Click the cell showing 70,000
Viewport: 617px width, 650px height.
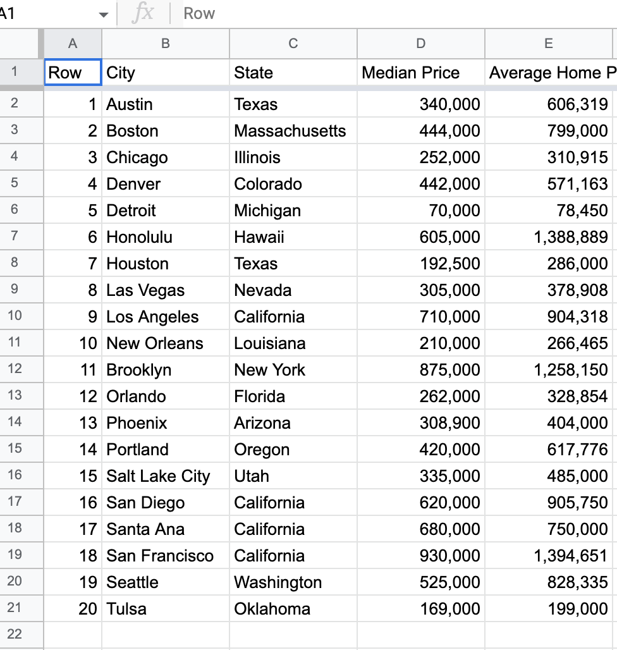click(420, 211)
